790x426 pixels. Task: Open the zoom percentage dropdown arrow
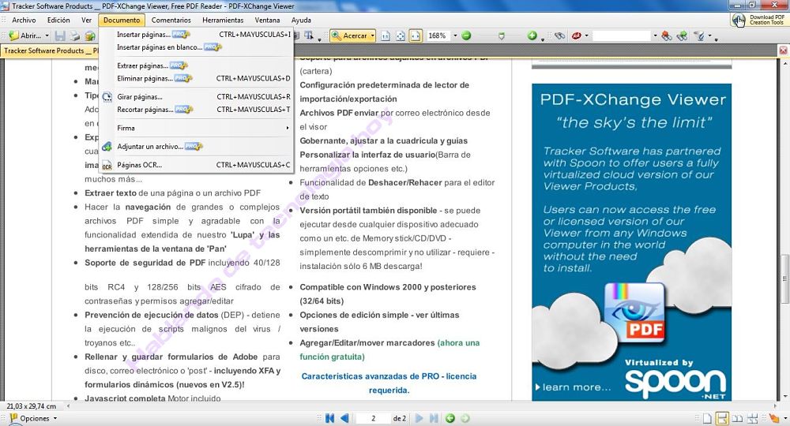455,35
